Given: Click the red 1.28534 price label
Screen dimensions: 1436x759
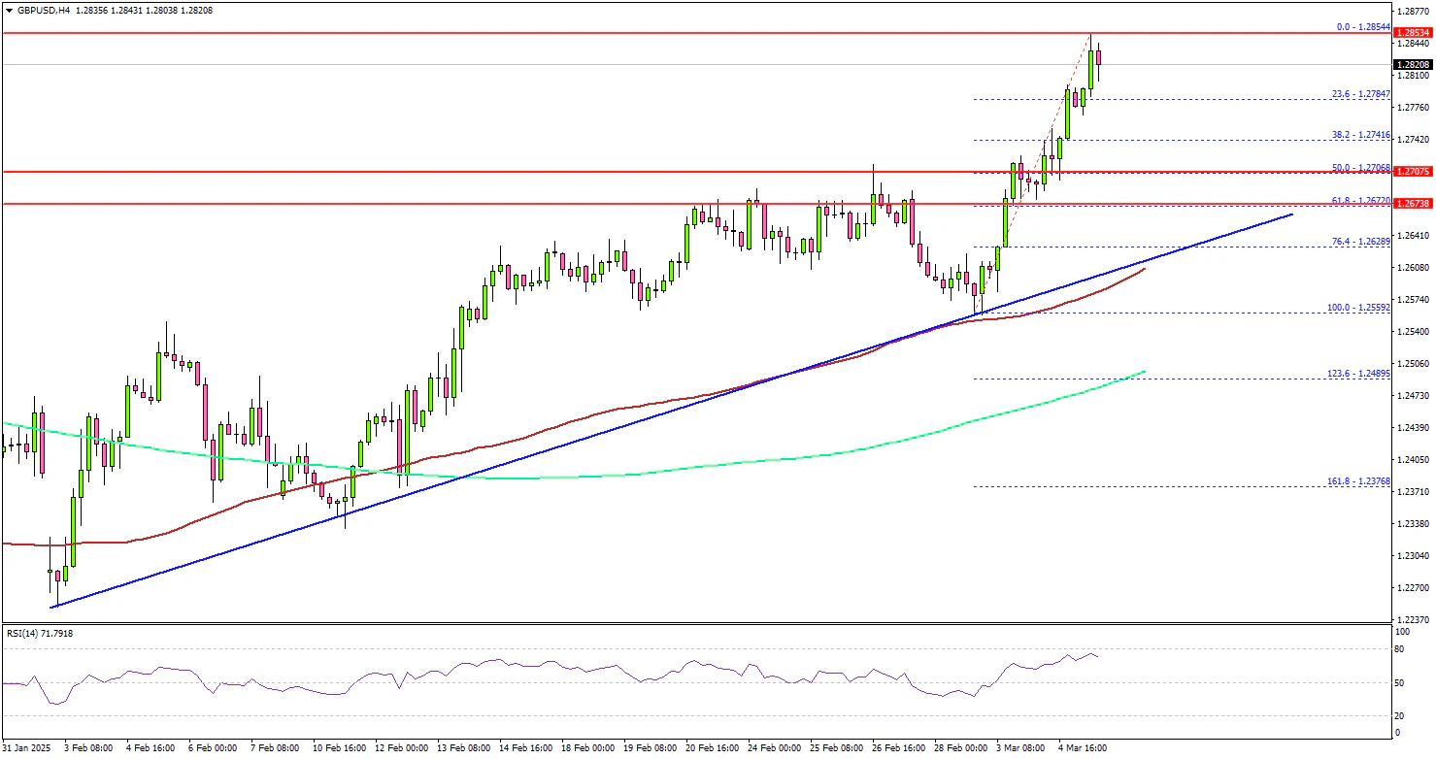Looking at the screenshot, I should 1414,33.
